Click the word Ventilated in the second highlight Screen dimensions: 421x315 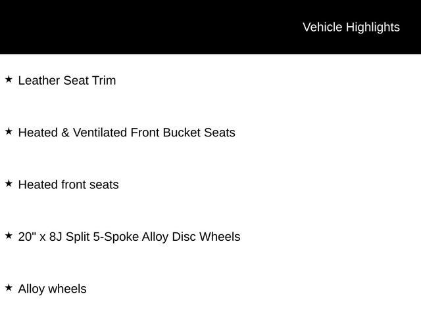[x=100, y=133]
